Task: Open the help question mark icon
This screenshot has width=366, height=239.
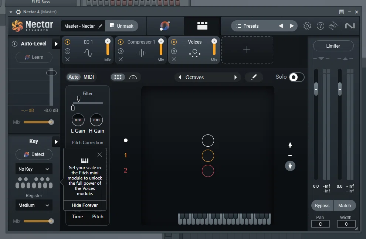Action: (321, 26)
